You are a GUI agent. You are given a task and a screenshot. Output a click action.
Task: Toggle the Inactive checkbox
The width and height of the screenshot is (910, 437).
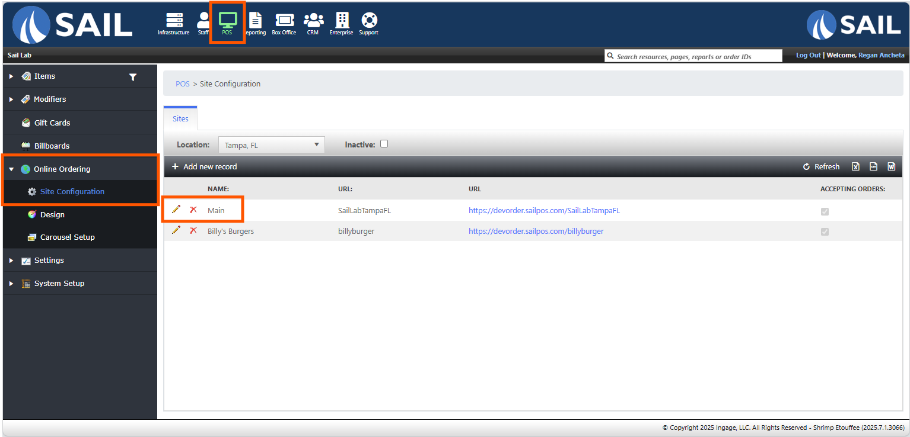pyautogui.click(x=384, y=144)
